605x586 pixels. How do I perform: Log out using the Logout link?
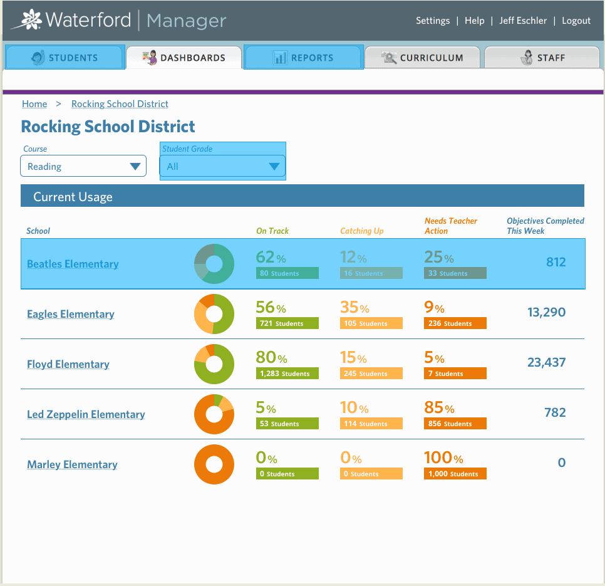pos(576,21)
